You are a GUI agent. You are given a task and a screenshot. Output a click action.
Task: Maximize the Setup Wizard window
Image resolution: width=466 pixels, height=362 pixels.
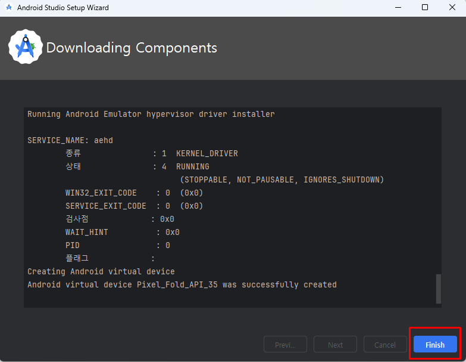point(425,7)
